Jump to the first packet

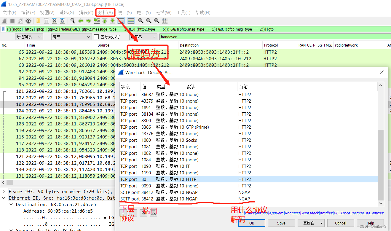coord(105,21)
